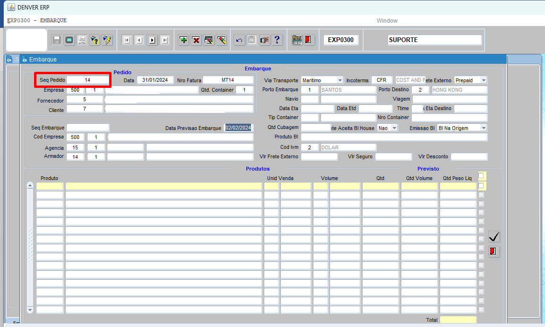Click the Seq Embarque field

(x=87, y=128)
